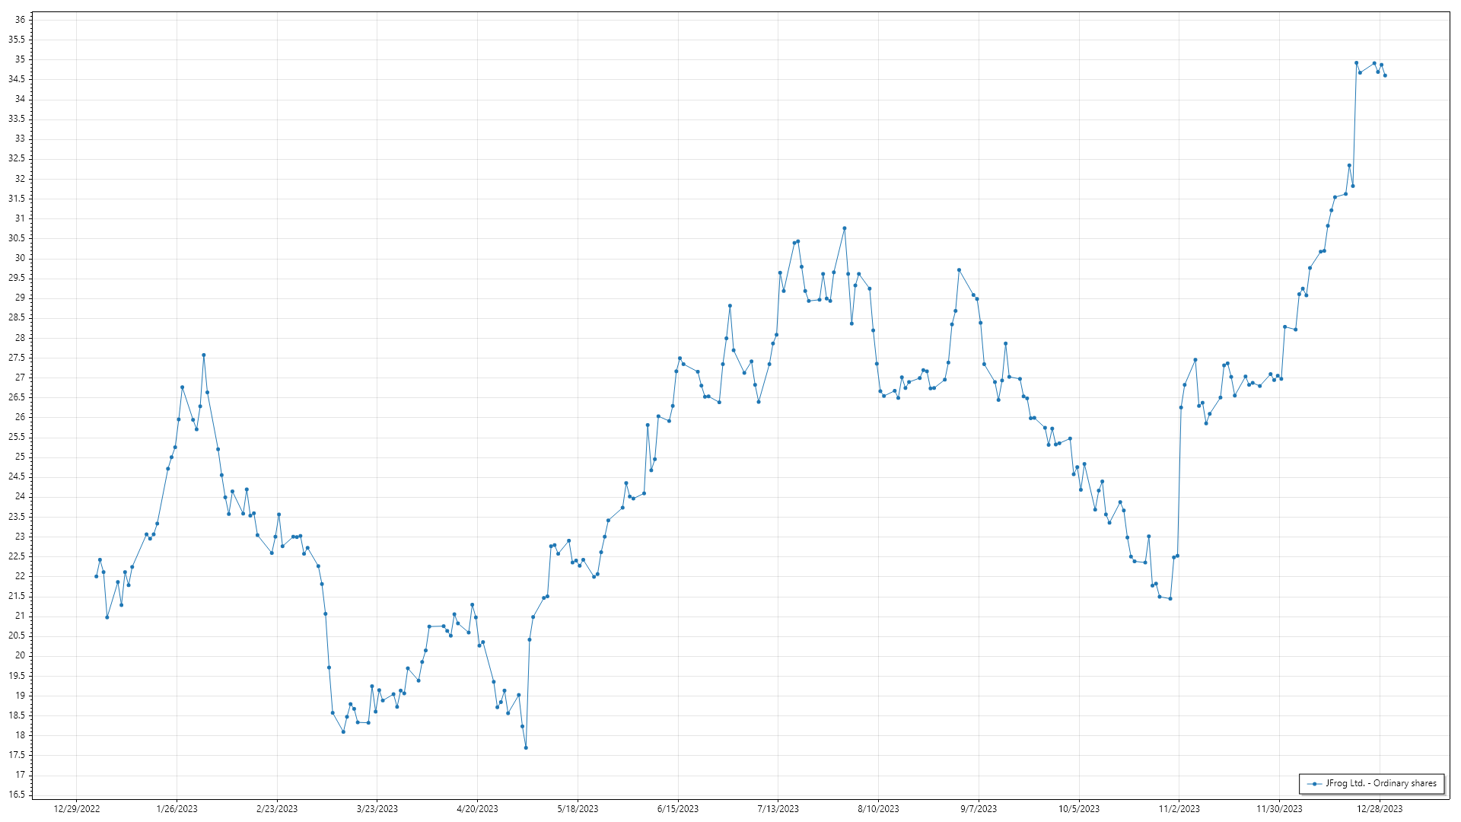Click the JFrog Ltd. - Ordinary shares legend text
Viewport: 1461px width, 822px height.
(1380, 783)
